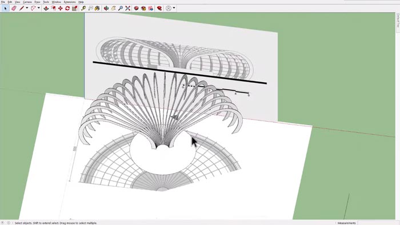Select the Text label tool
This screenshot has height=225, width=400.
tap(90, 9)
